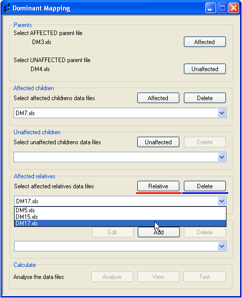Image resolution: width=242 pixels, height=298 pixels.
Task: Open the DM7.xls affected children dropdown
Action: coord(221,113)
